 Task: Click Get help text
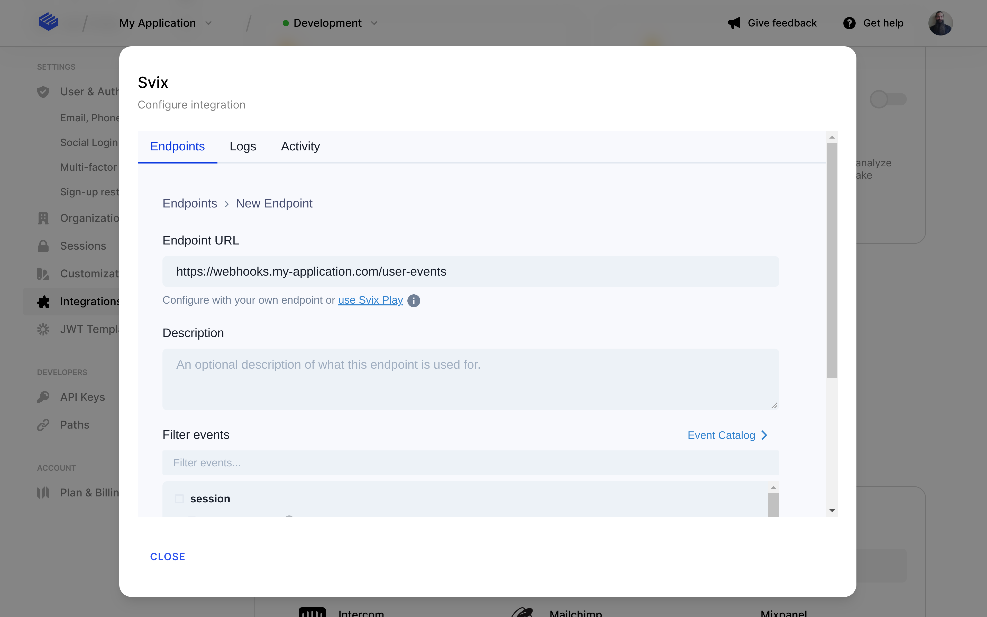click(883, 23)
